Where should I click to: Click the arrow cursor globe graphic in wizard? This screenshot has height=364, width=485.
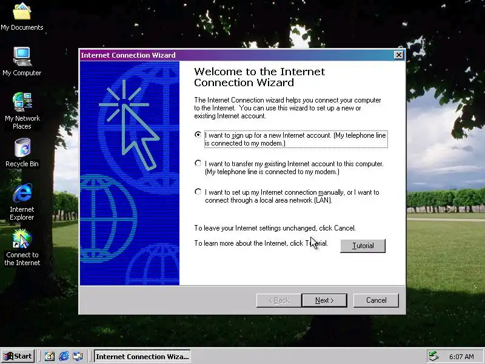pyautogui.click(x=130, y=173)
